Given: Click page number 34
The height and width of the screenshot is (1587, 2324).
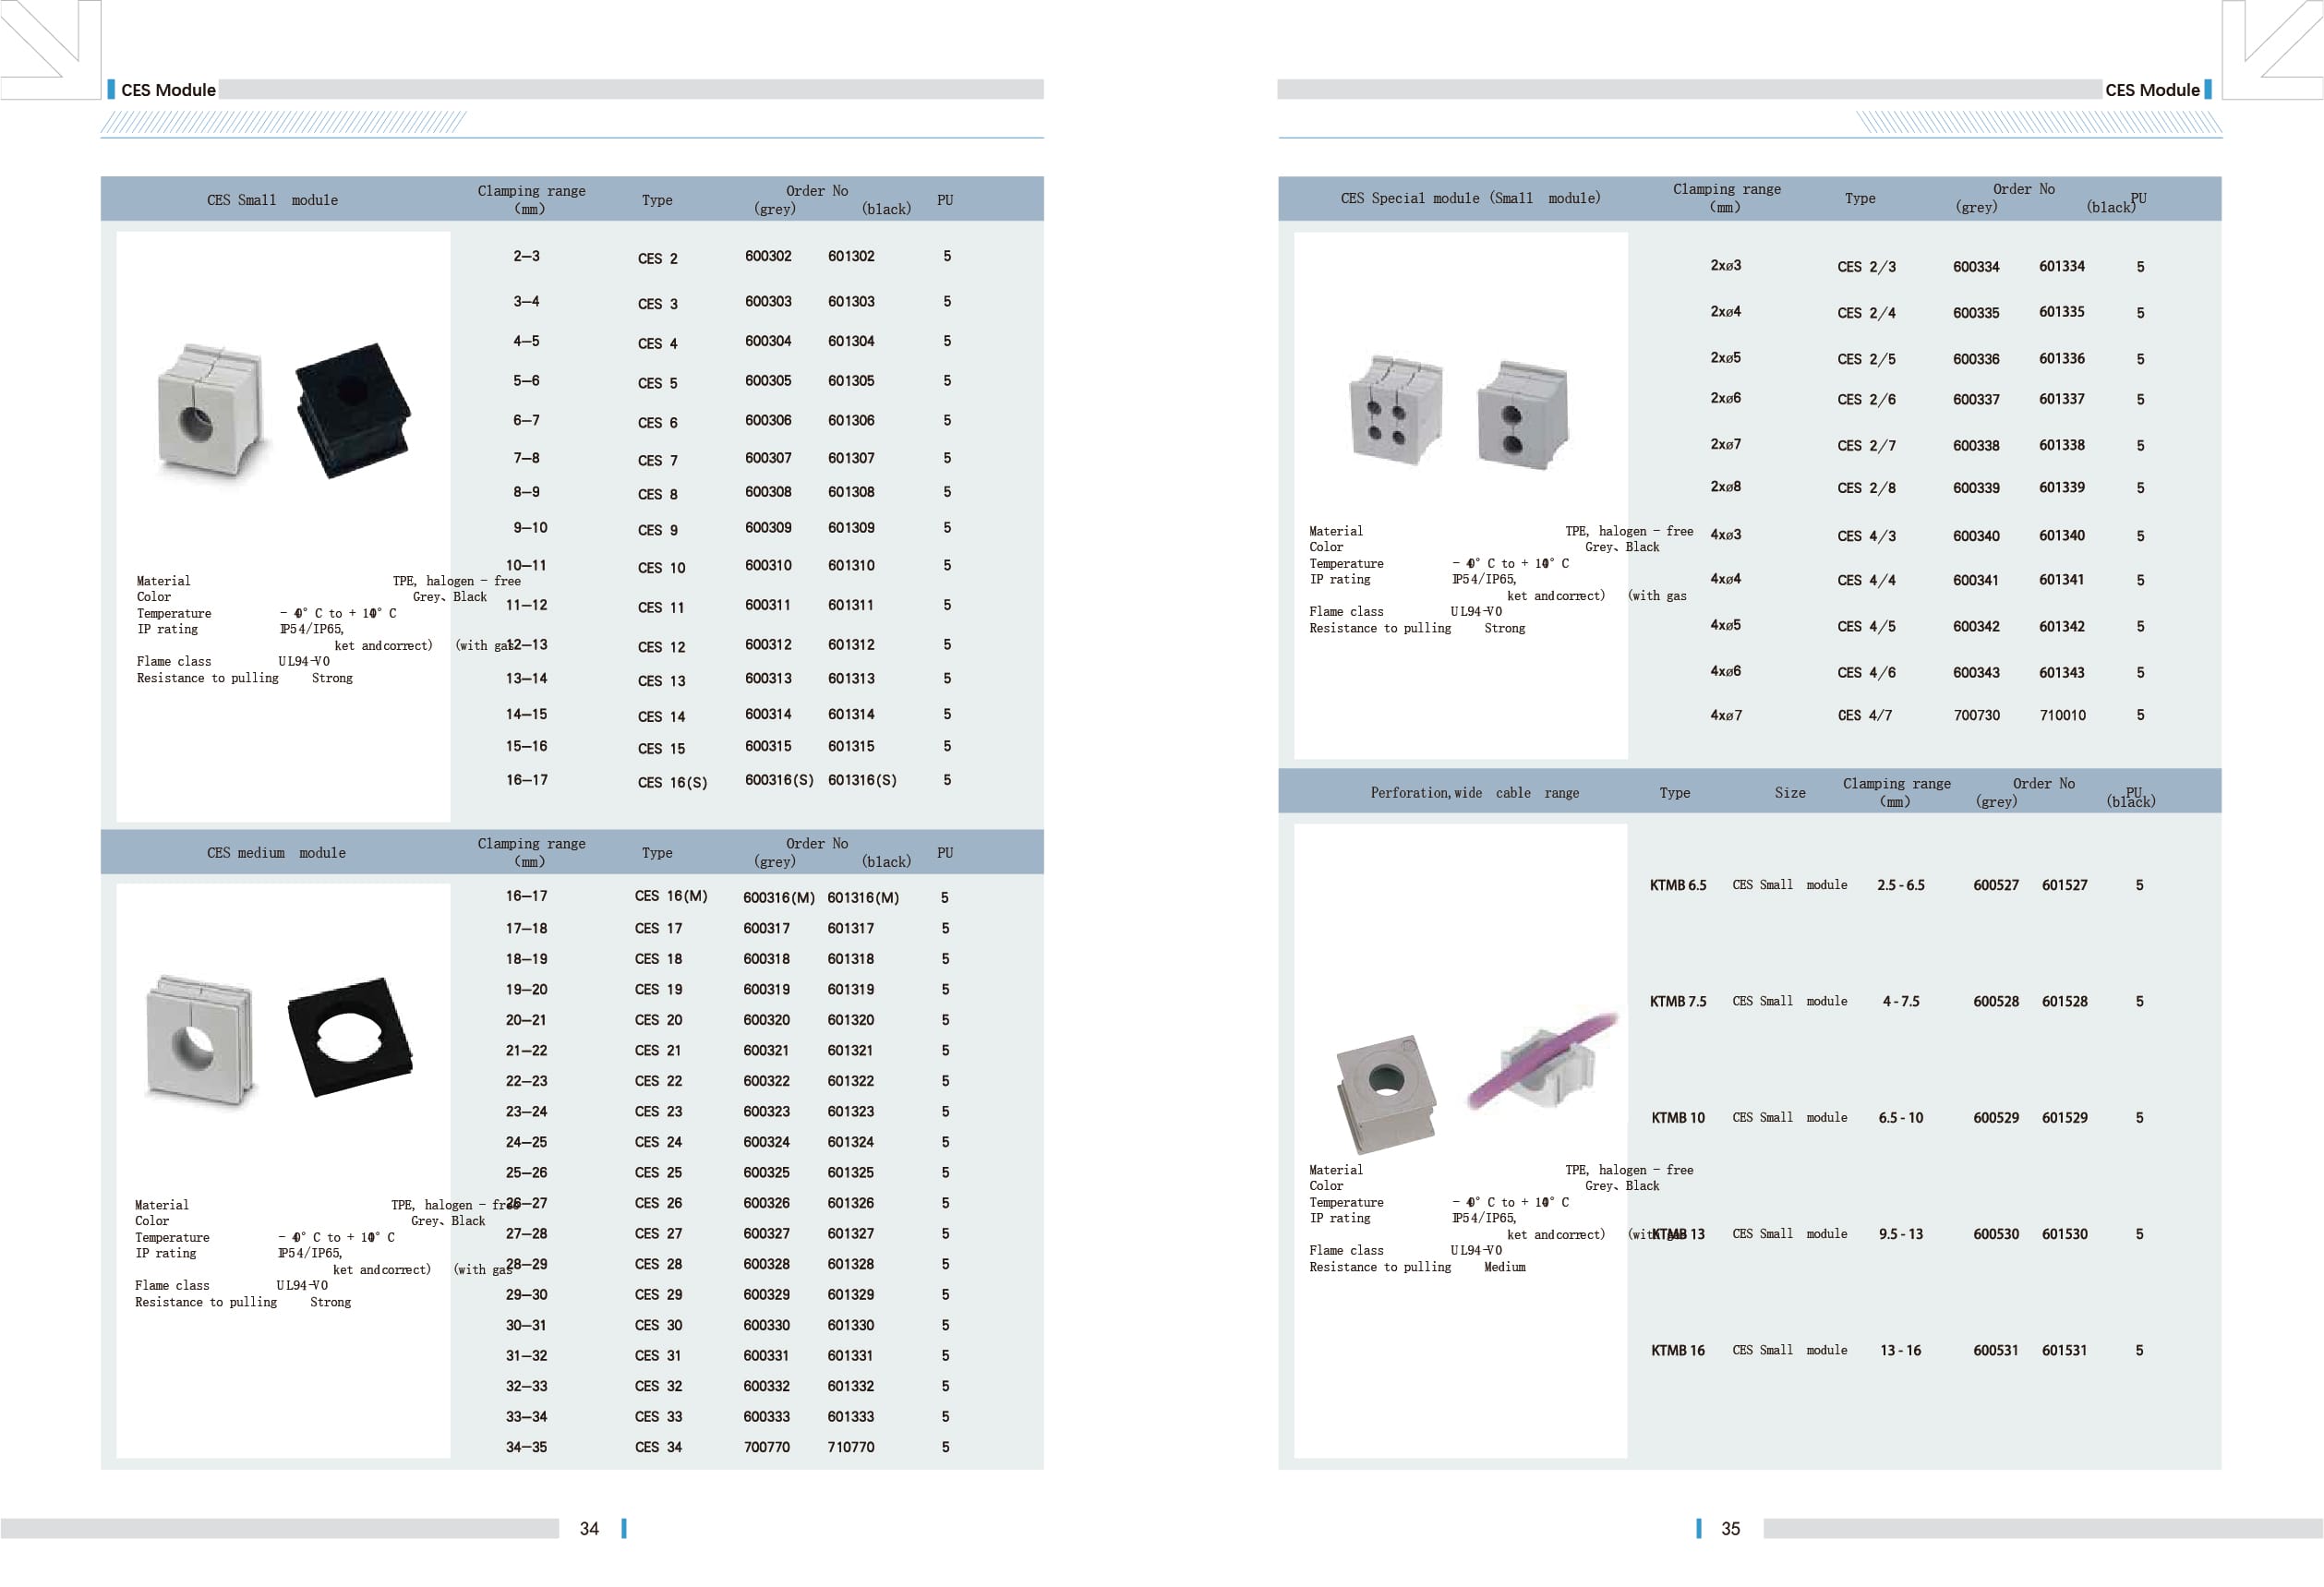Looking at the screenshot, I should tap(589, 1528).
